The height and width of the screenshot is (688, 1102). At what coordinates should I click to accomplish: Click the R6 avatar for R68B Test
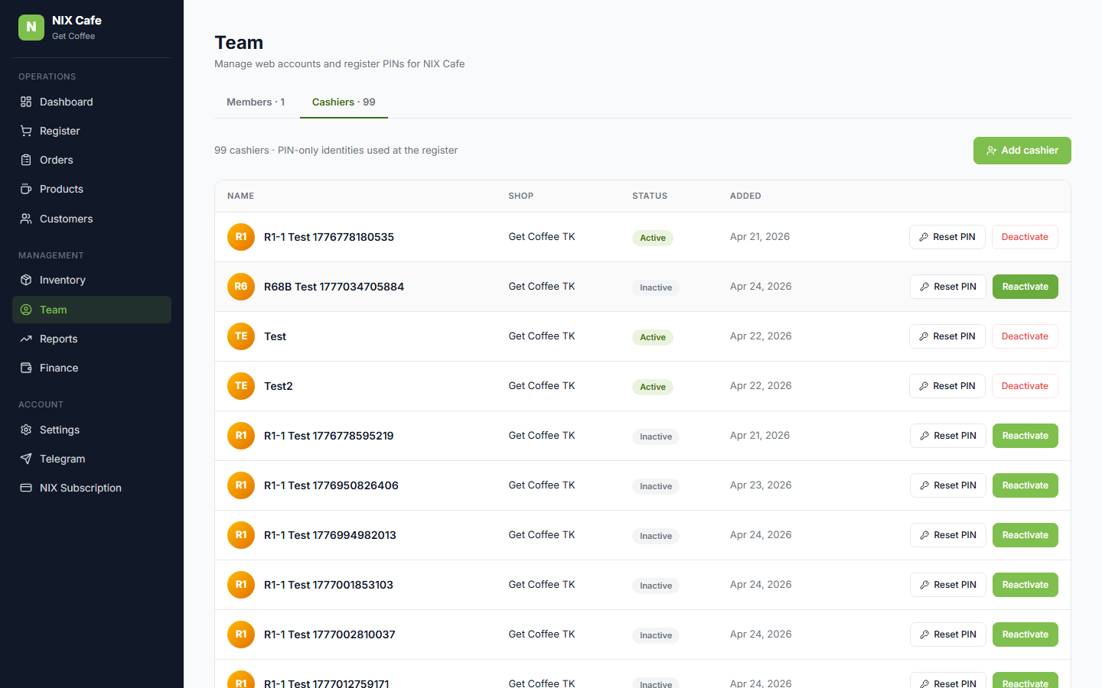[241, 287]
